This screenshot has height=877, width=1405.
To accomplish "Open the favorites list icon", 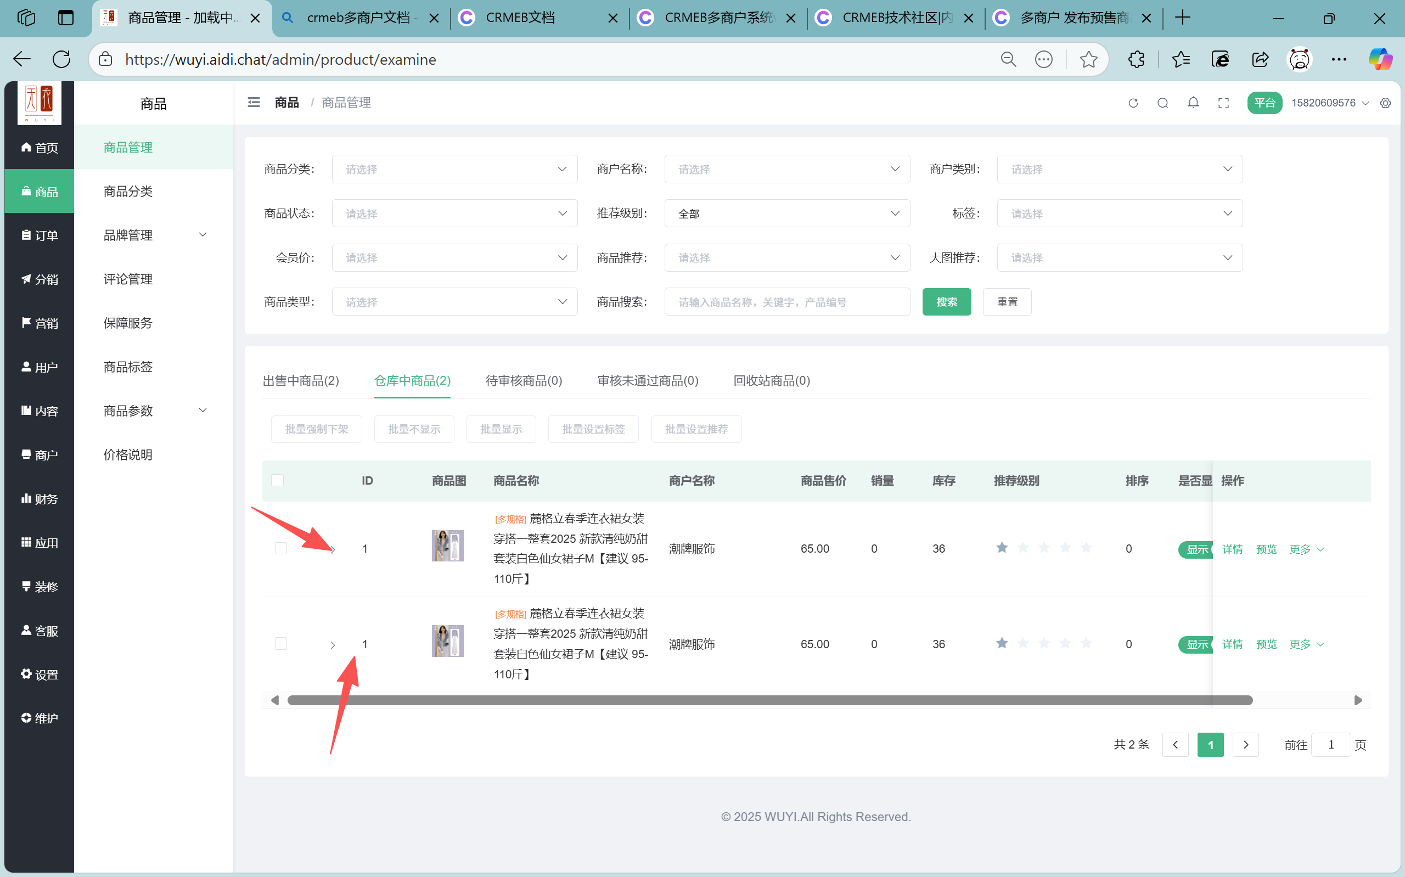I will [1181, 59].
